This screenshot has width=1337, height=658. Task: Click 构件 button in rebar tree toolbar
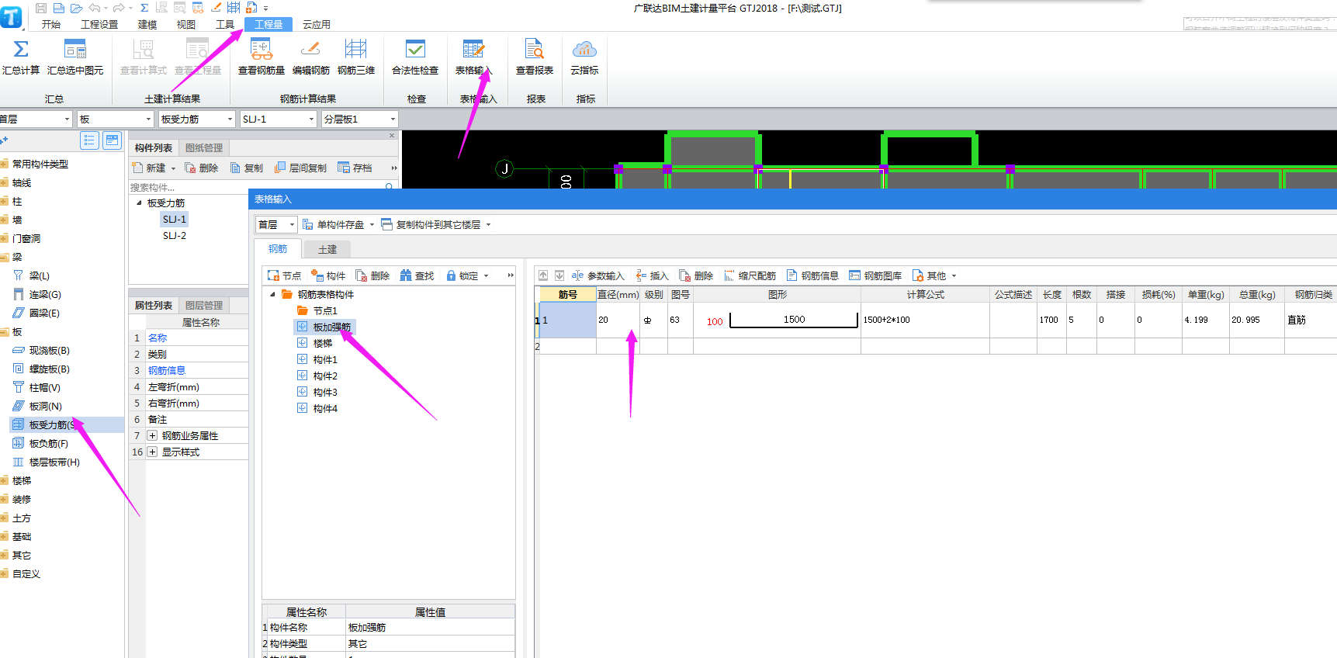tap(328, 275)
